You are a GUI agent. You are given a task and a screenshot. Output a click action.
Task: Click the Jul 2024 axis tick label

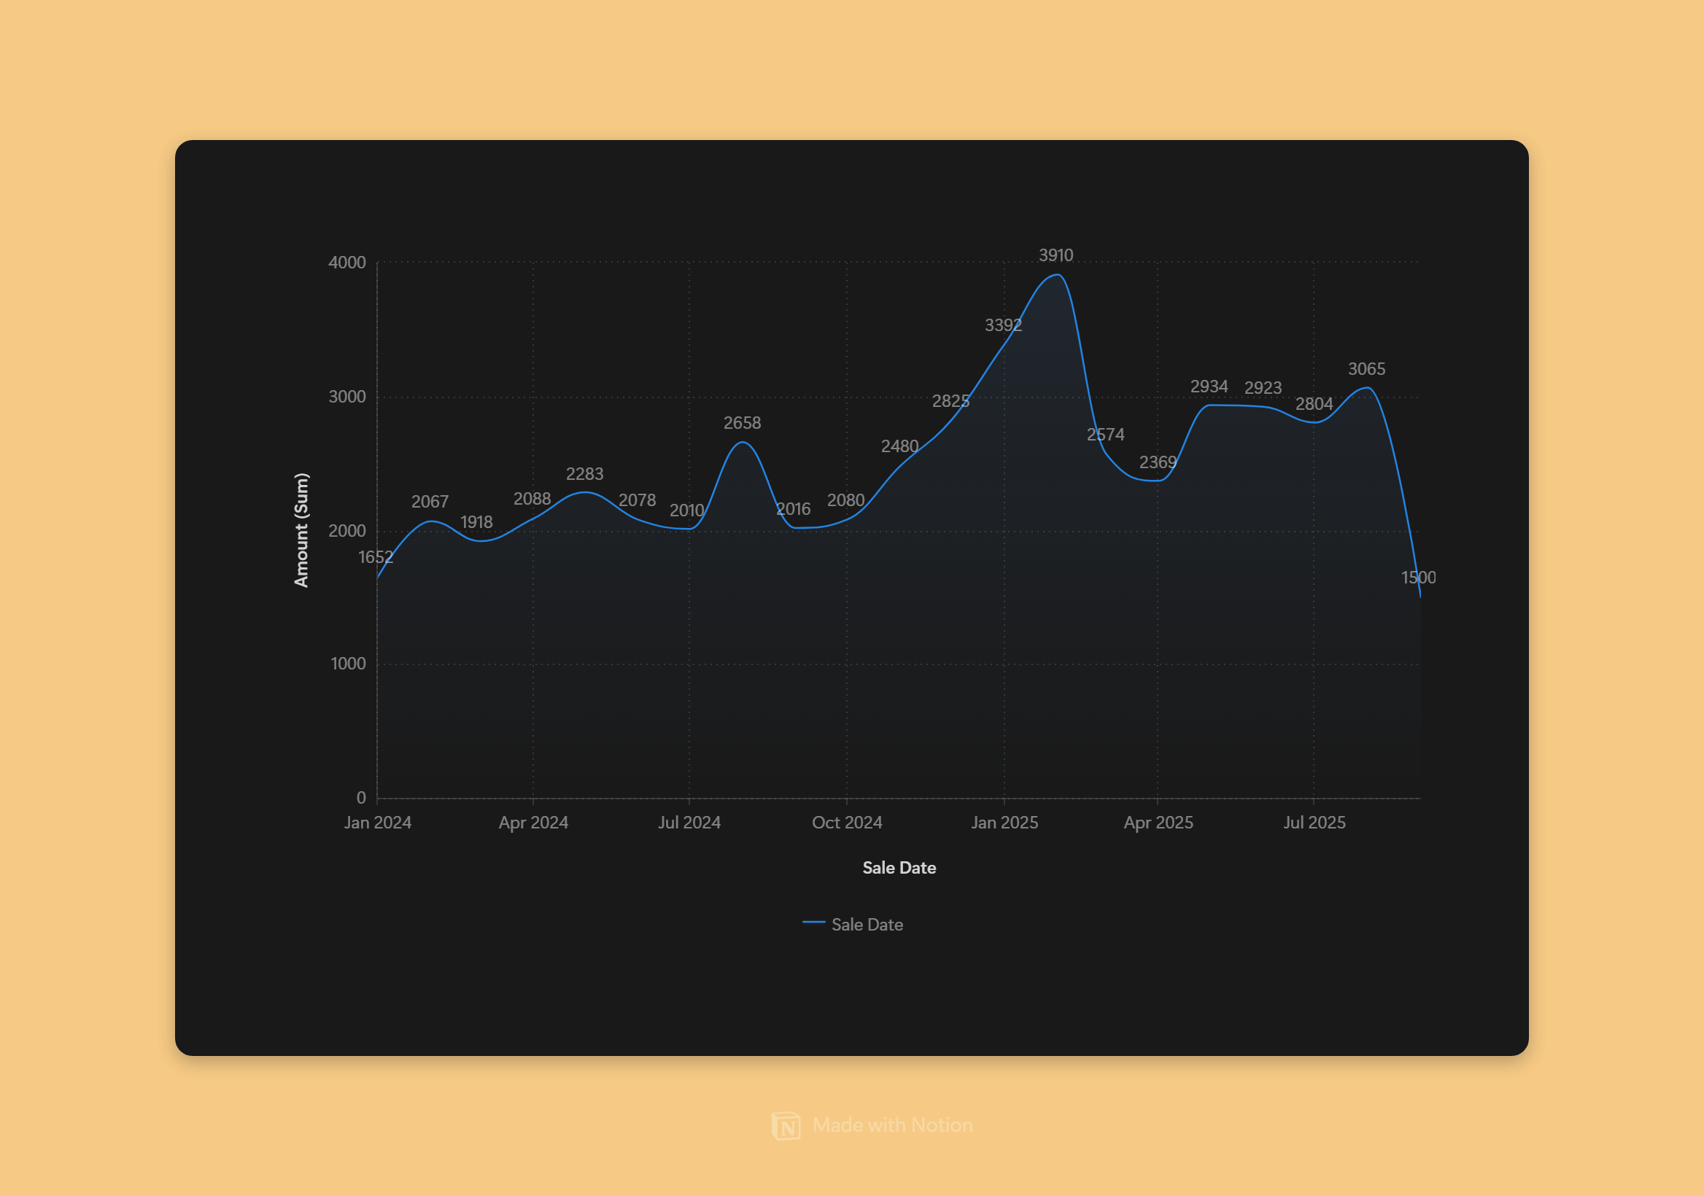(689, 822)
